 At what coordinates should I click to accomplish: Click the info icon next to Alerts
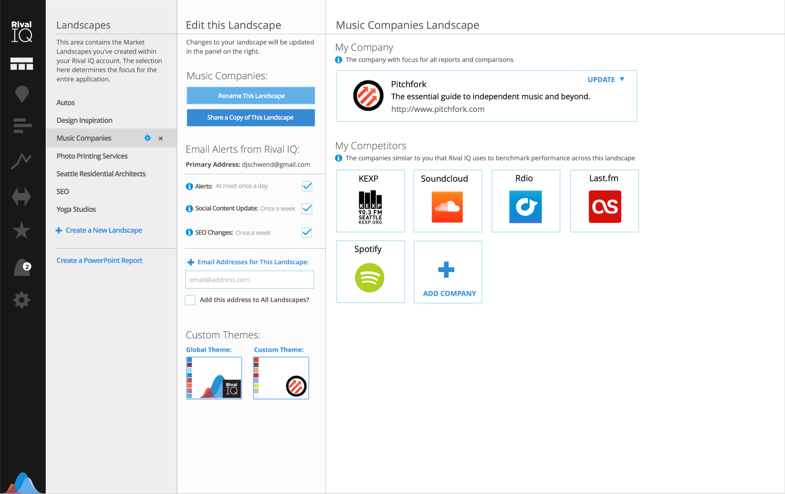[189, 186]
